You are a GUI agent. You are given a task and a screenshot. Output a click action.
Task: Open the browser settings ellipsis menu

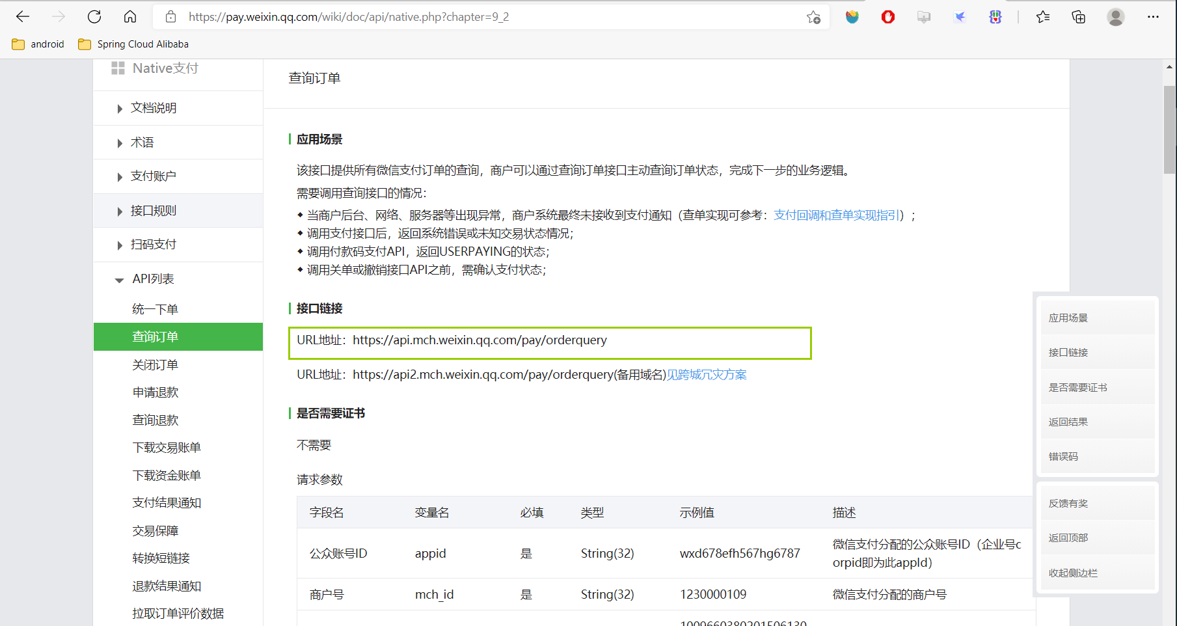pyautogui.click(x=1152, y=17)
